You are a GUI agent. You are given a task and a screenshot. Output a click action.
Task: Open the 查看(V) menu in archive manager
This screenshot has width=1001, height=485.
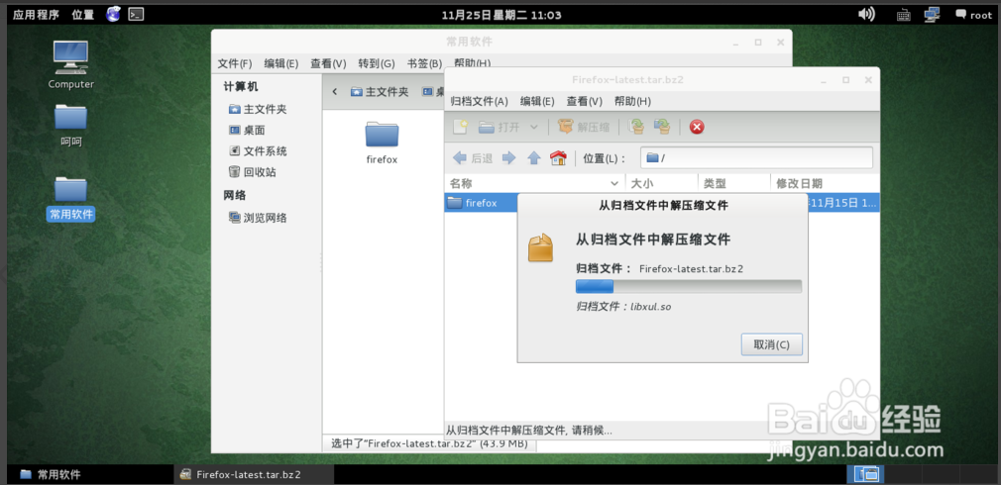tap(584, 101)
